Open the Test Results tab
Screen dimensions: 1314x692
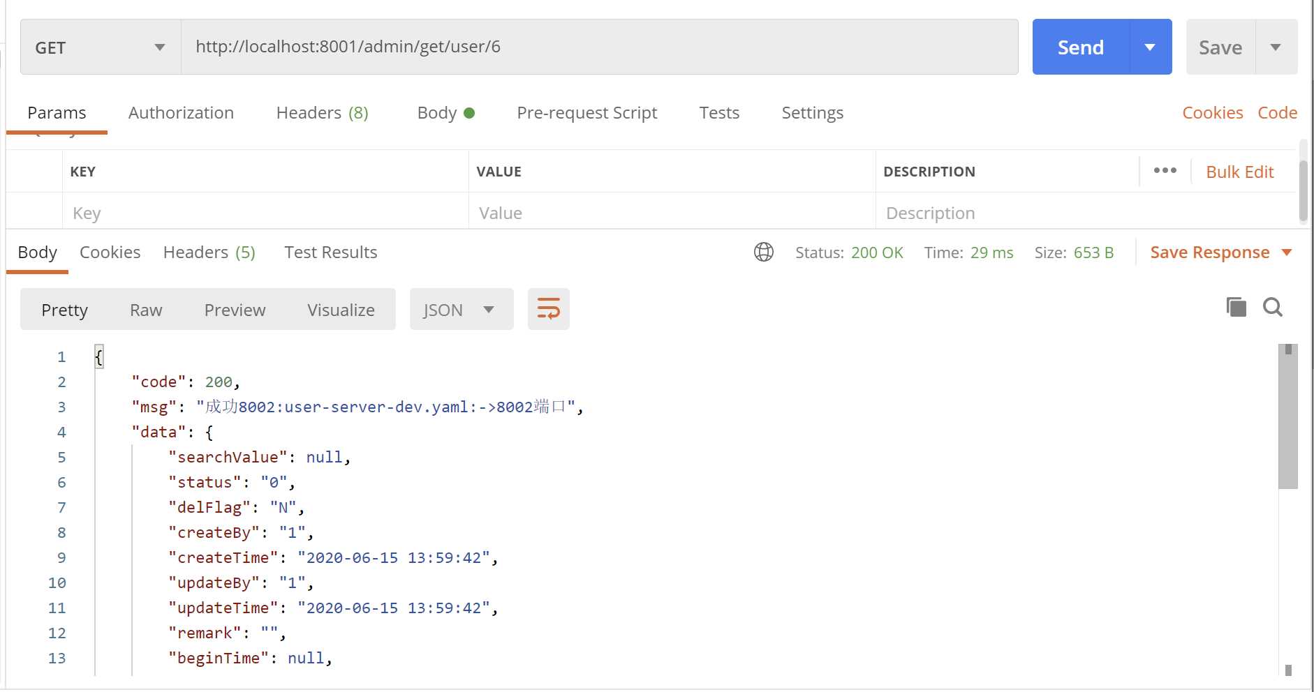[x=330, y=253]
